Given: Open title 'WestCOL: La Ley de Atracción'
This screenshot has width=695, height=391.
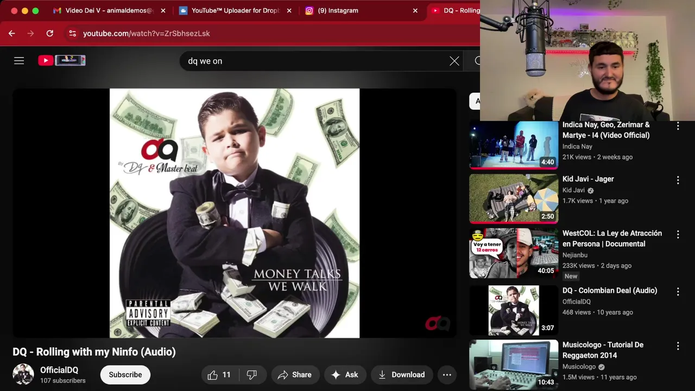Looking at the screenshot, I should (x=612, y=238).
